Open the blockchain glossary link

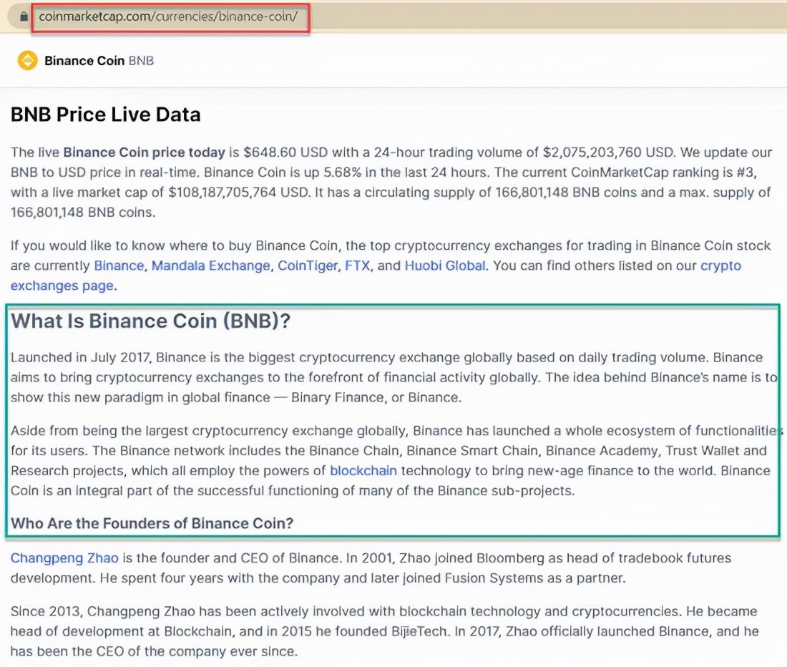[363, 471]
